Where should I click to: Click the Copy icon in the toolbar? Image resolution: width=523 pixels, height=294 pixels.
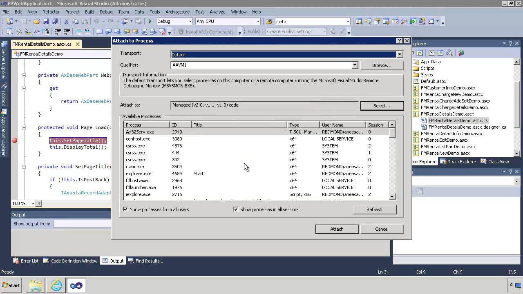[x=75, y=21]
